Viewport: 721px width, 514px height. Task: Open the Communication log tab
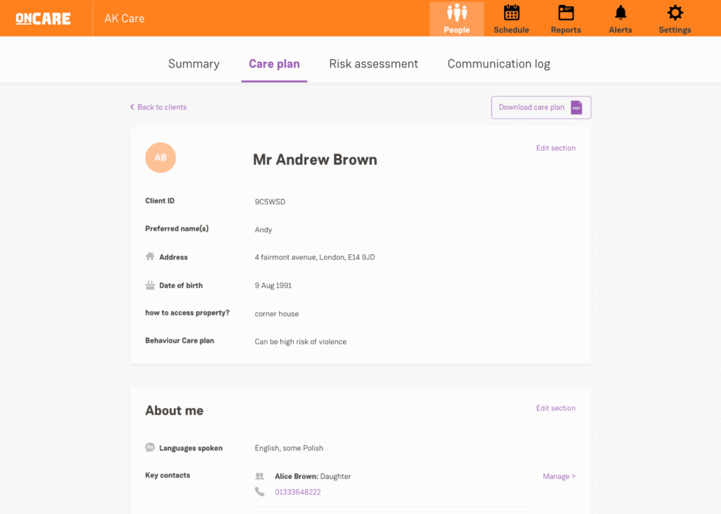[x=499, y=64]
